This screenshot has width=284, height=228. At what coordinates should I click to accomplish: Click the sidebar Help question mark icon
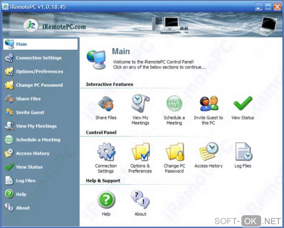click(9, 194)
